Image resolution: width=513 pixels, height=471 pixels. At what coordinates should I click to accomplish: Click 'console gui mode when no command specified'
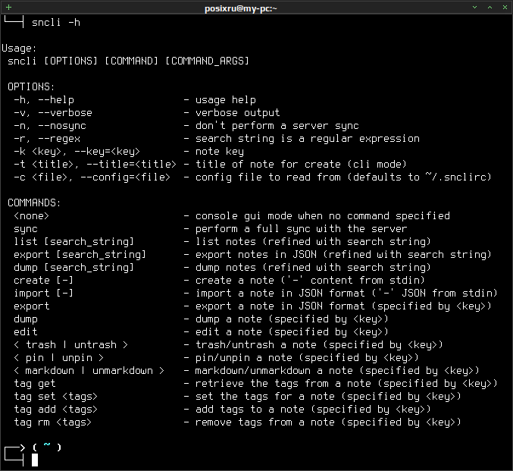pos(323,216)
